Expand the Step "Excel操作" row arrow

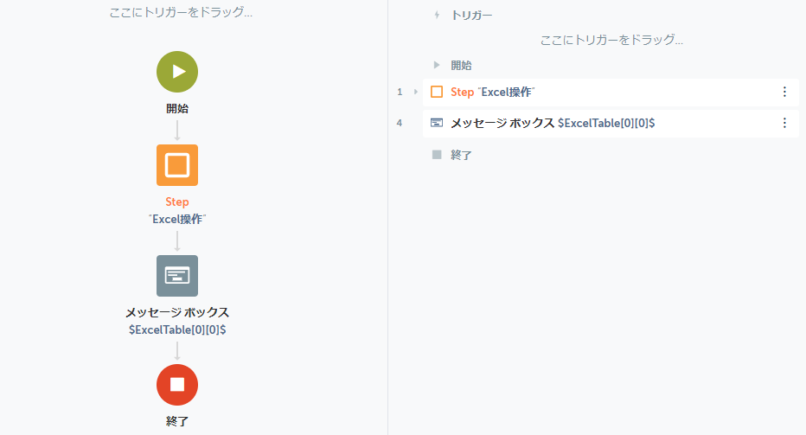click(x=416, y=92)
